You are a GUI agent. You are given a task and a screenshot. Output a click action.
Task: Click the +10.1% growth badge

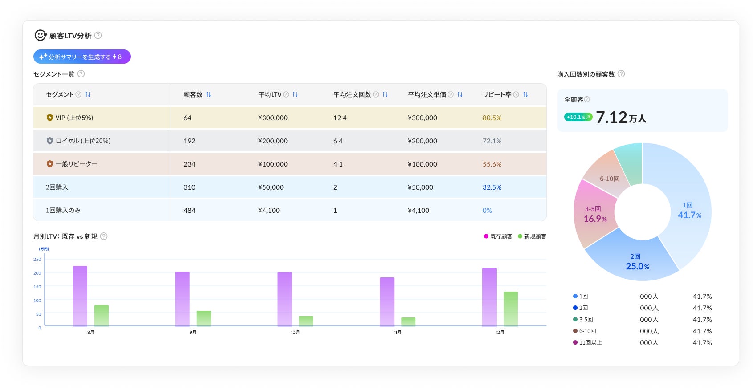[x=578, y=117]
